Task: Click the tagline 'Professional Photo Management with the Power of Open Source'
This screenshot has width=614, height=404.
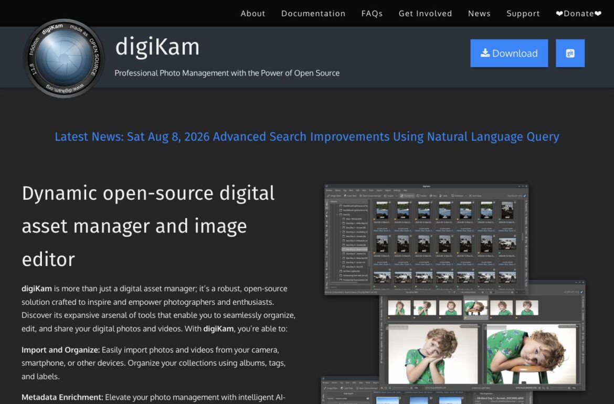Action: click(x=227, y=73)
